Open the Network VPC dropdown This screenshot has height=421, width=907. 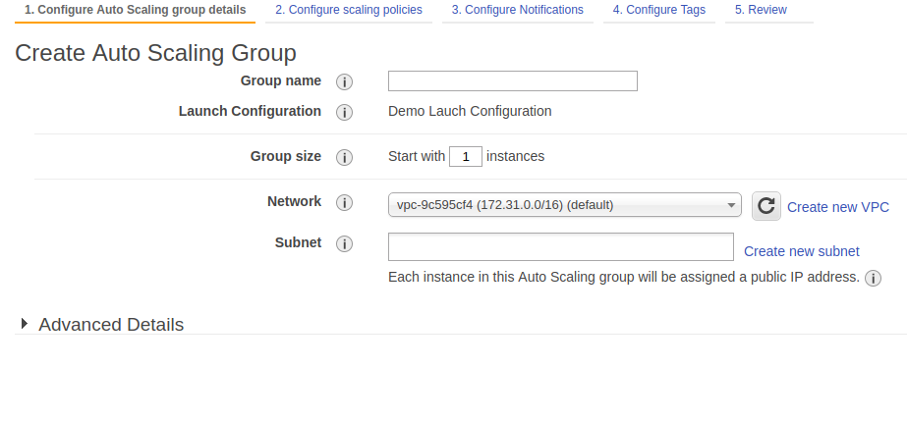[x=564, y=205]
